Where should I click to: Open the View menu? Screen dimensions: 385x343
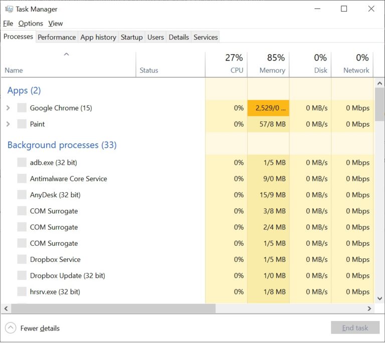coord(56,24)
